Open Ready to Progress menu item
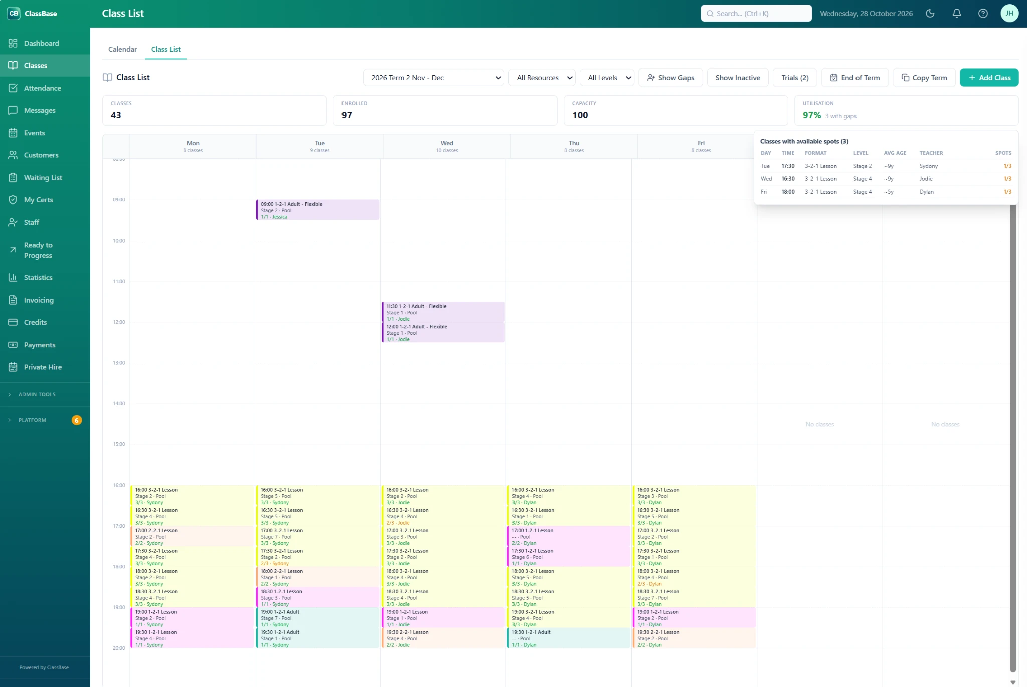This screenshot has height=687, width=1027. tap(45, 250)
